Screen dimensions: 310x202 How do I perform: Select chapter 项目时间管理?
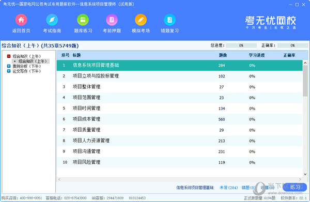[179, 108]
